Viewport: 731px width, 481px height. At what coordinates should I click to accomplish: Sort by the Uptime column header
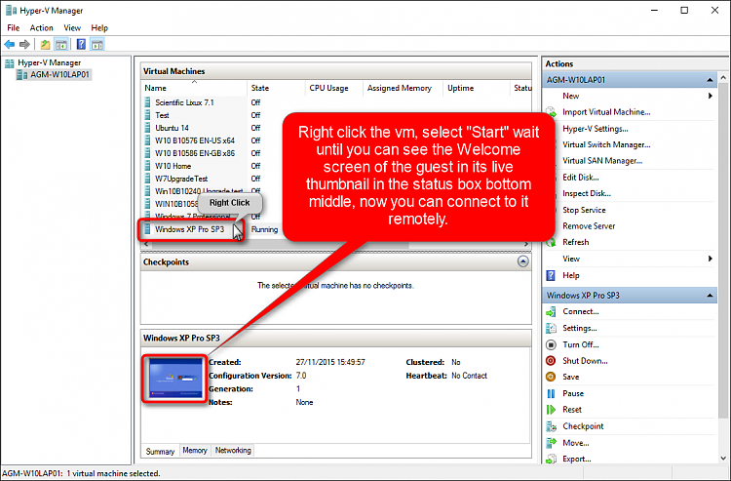pyautogui.click(x=476, y=88)
